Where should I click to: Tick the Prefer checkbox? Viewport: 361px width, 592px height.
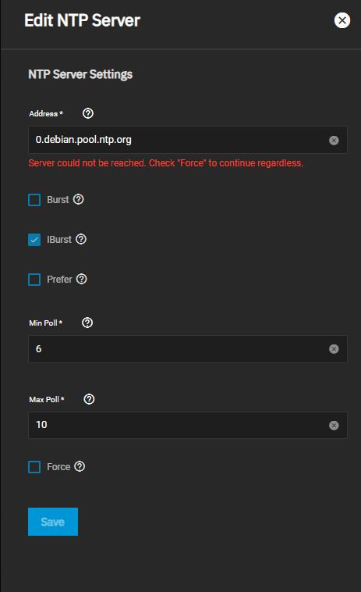(x=34, y=280)
